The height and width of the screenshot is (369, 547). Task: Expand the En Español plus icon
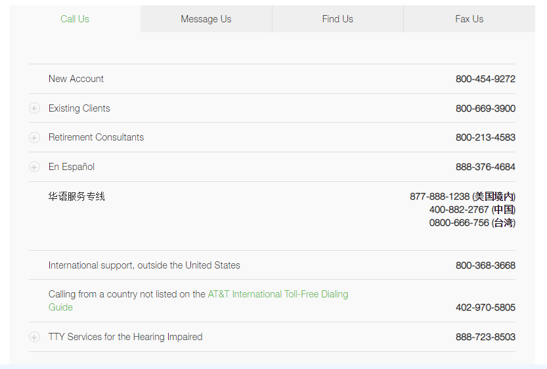[34, 167]
